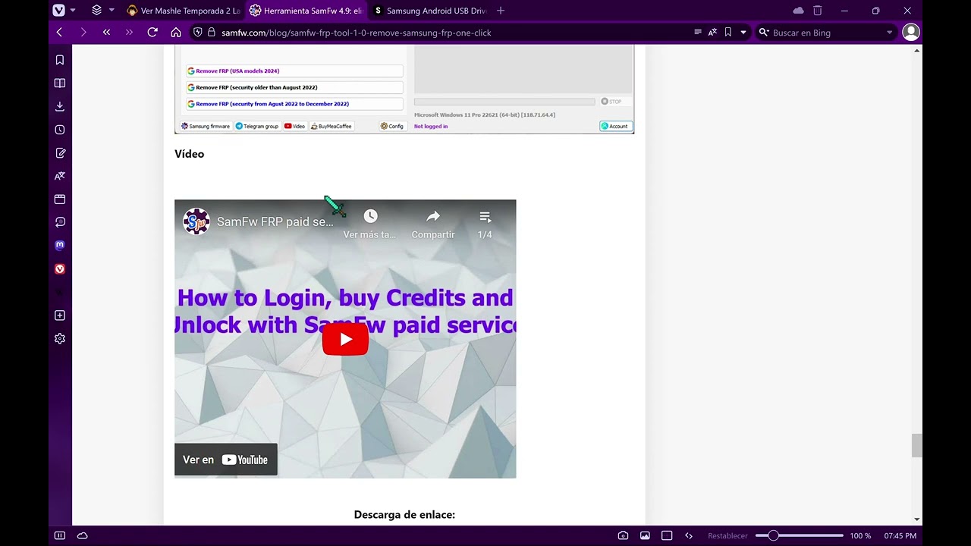Toggle the side panel from status bar
Image resolution: width=971 pixels, height=546 pixels.
60,535
